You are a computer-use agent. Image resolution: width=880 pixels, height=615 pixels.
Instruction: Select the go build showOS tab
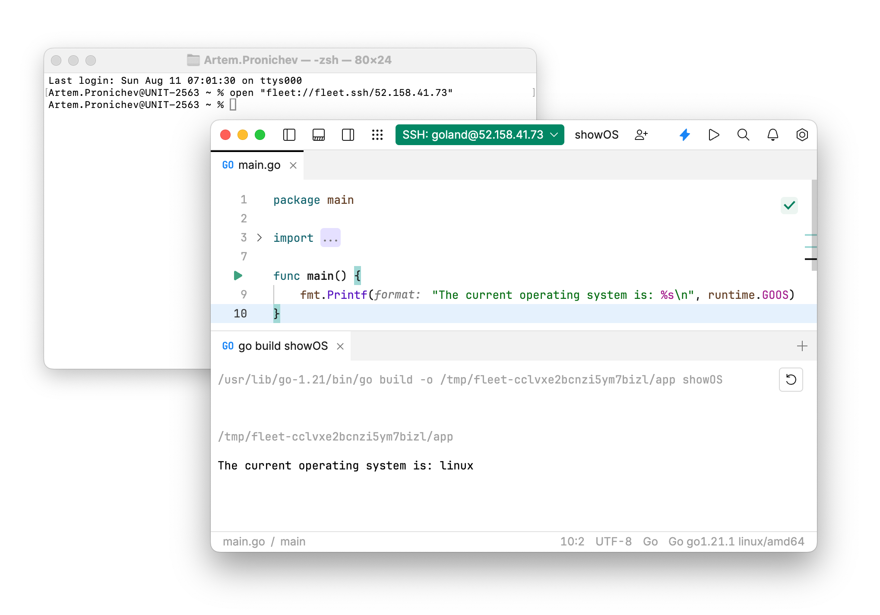click(283, 346)
